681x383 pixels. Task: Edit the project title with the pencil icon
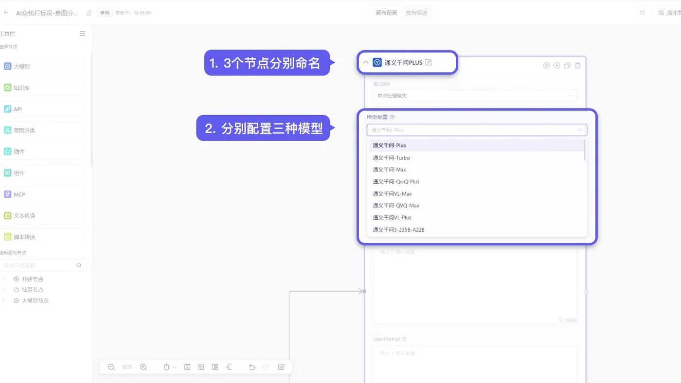[x=89, y=13]
